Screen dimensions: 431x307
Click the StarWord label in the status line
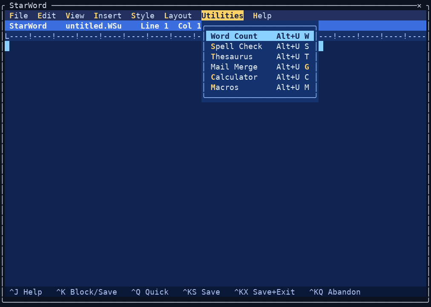click(28, 26)
